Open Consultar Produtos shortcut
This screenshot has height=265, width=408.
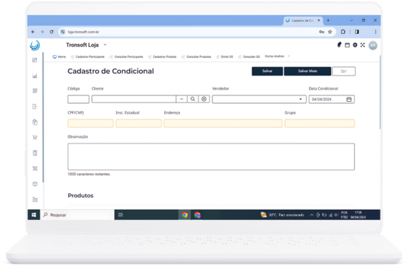click(x=196, y=57)
